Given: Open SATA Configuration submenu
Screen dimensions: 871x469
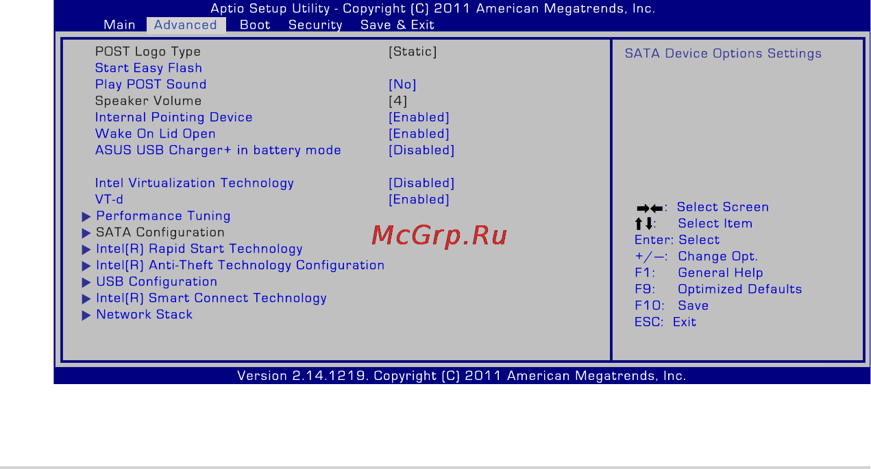Looking at the screenshot, I should tap(160, 233).
